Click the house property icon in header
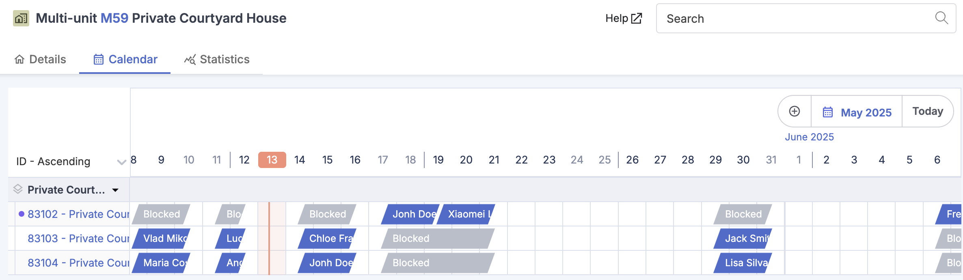Image resolution: width=963 pixels, height=280 pixels. 20,17
